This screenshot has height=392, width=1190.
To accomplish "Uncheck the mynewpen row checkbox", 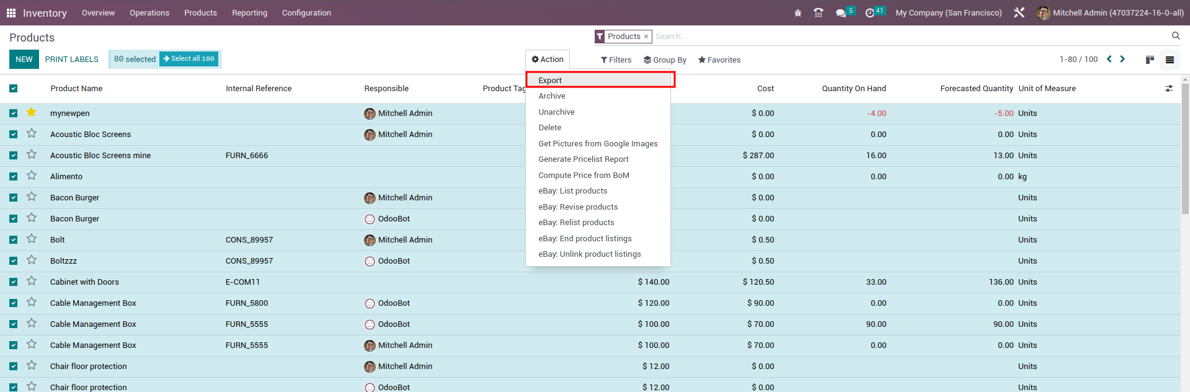I will [13, 114].
